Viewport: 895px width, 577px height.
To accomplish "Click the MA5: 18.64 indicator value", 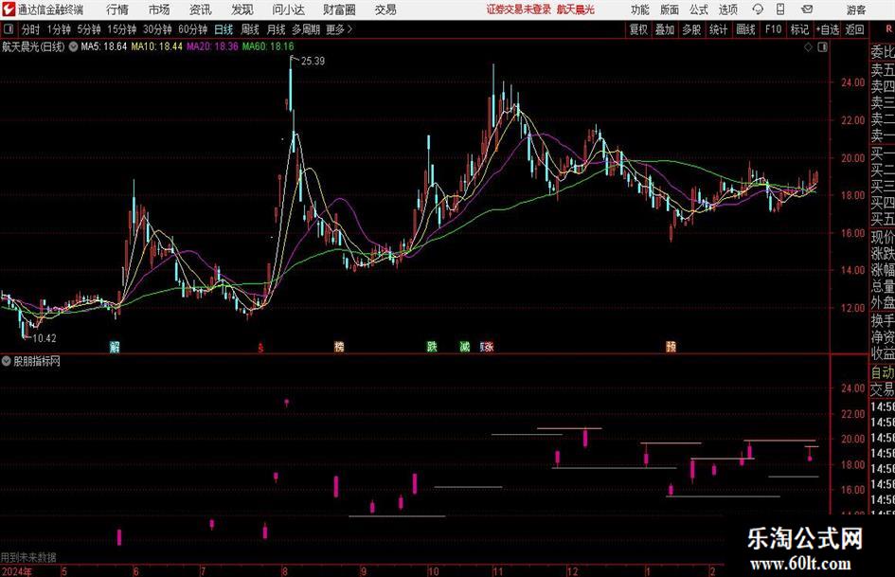I will [104, 46].
